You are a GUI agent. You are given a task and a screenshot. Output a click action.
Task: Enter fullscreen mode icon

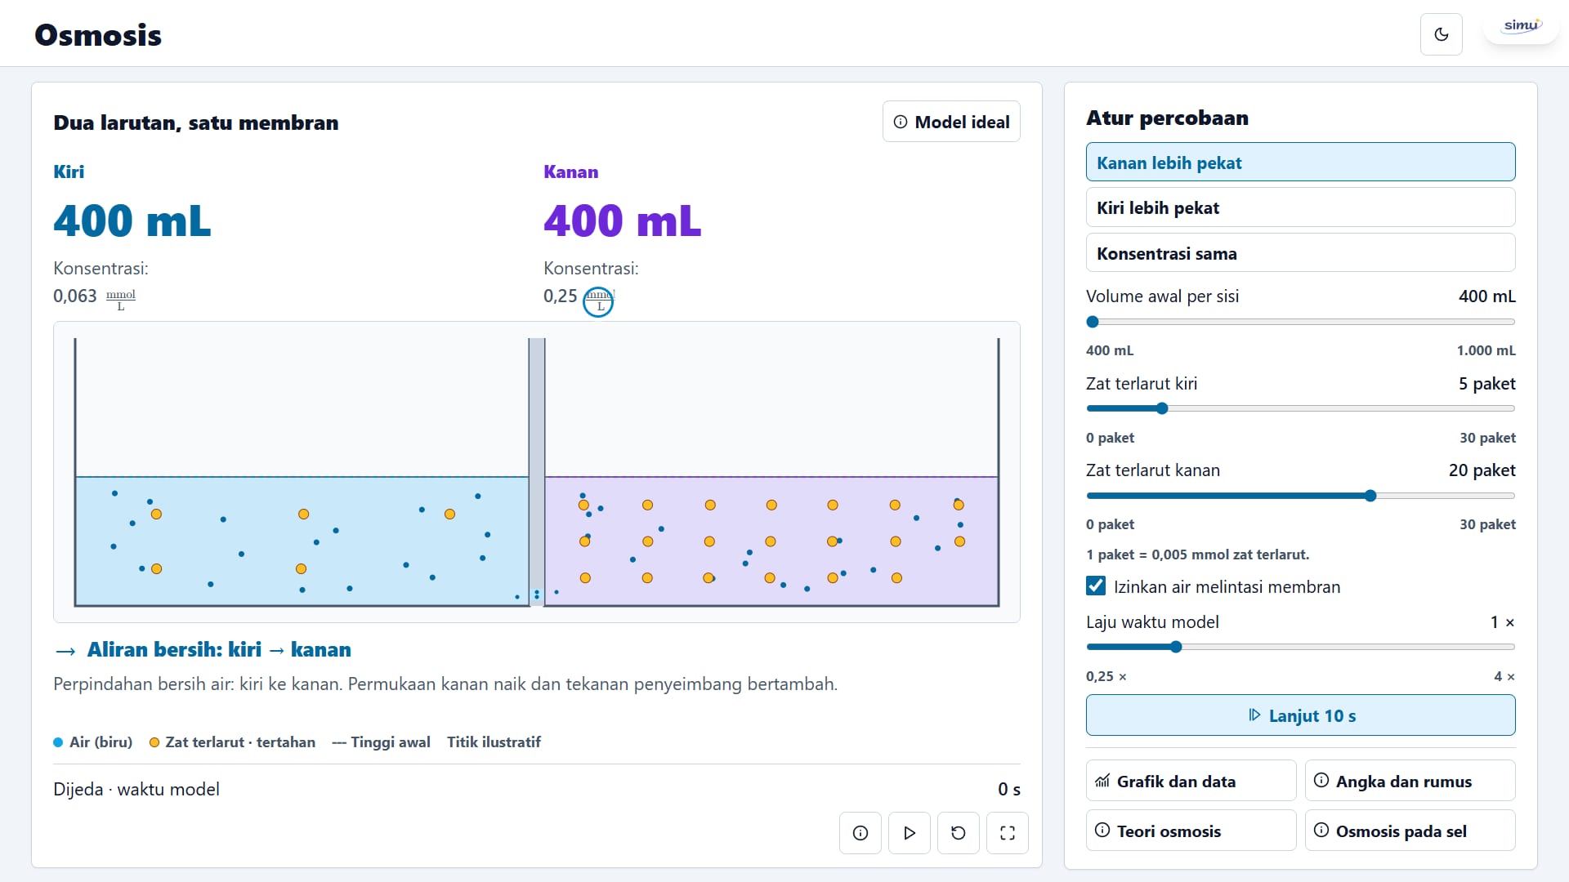click(1007, 833)
